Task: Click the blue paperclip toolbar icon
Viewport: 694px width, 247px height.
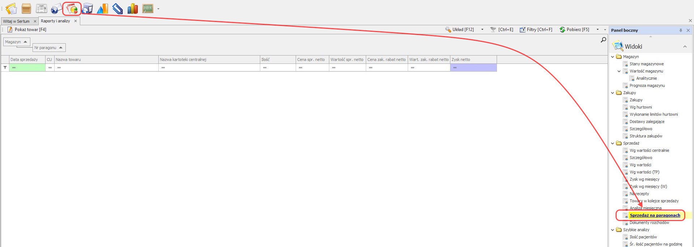Action: coord(117,8)
